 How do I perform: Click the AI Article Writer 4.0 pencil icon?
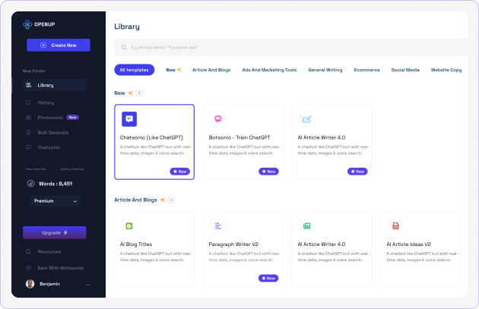point(306,118)
